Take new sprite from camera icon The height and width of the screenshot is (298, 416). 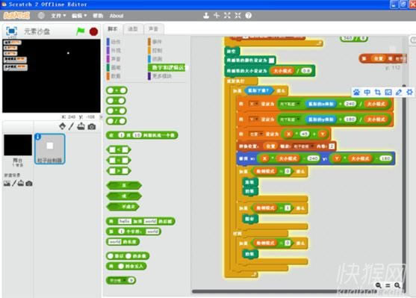click(x=92, y=126)
